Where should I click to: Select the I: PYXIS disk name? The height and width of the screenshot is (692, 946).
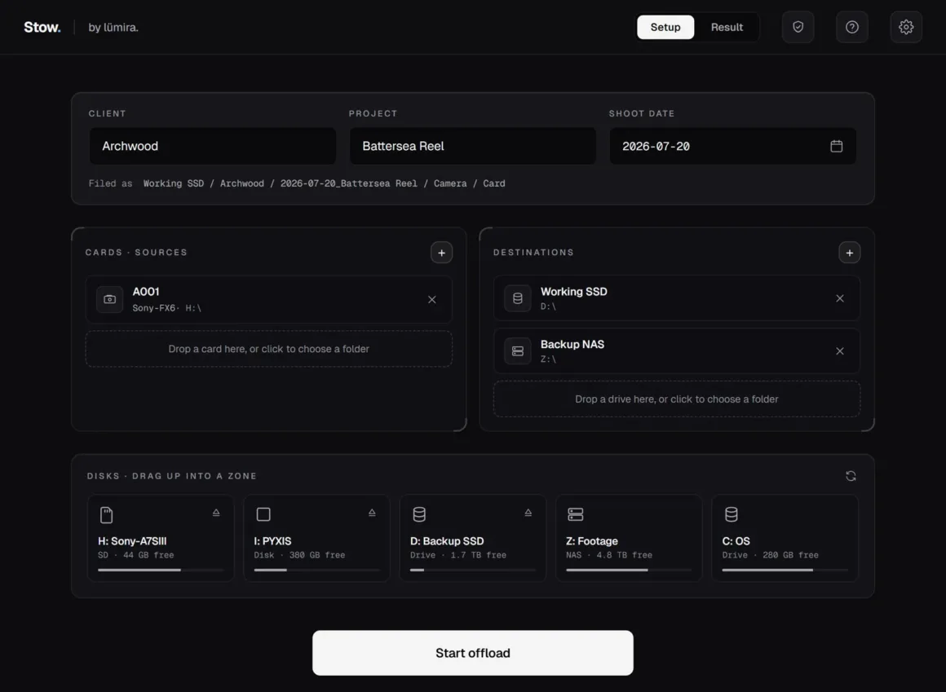click(272, 541)
